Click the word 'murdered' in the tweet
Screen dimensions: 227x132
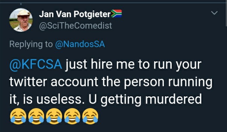[173, 99]
